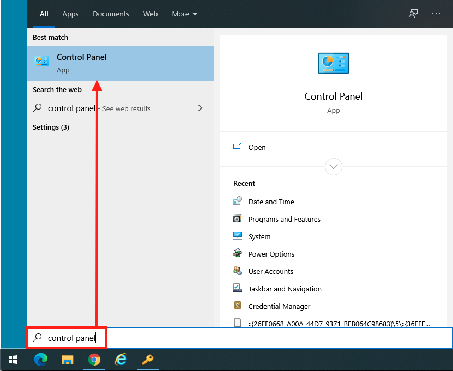Click the 'Best match' heading
453x371 pixels.
[x=50, y=37]
